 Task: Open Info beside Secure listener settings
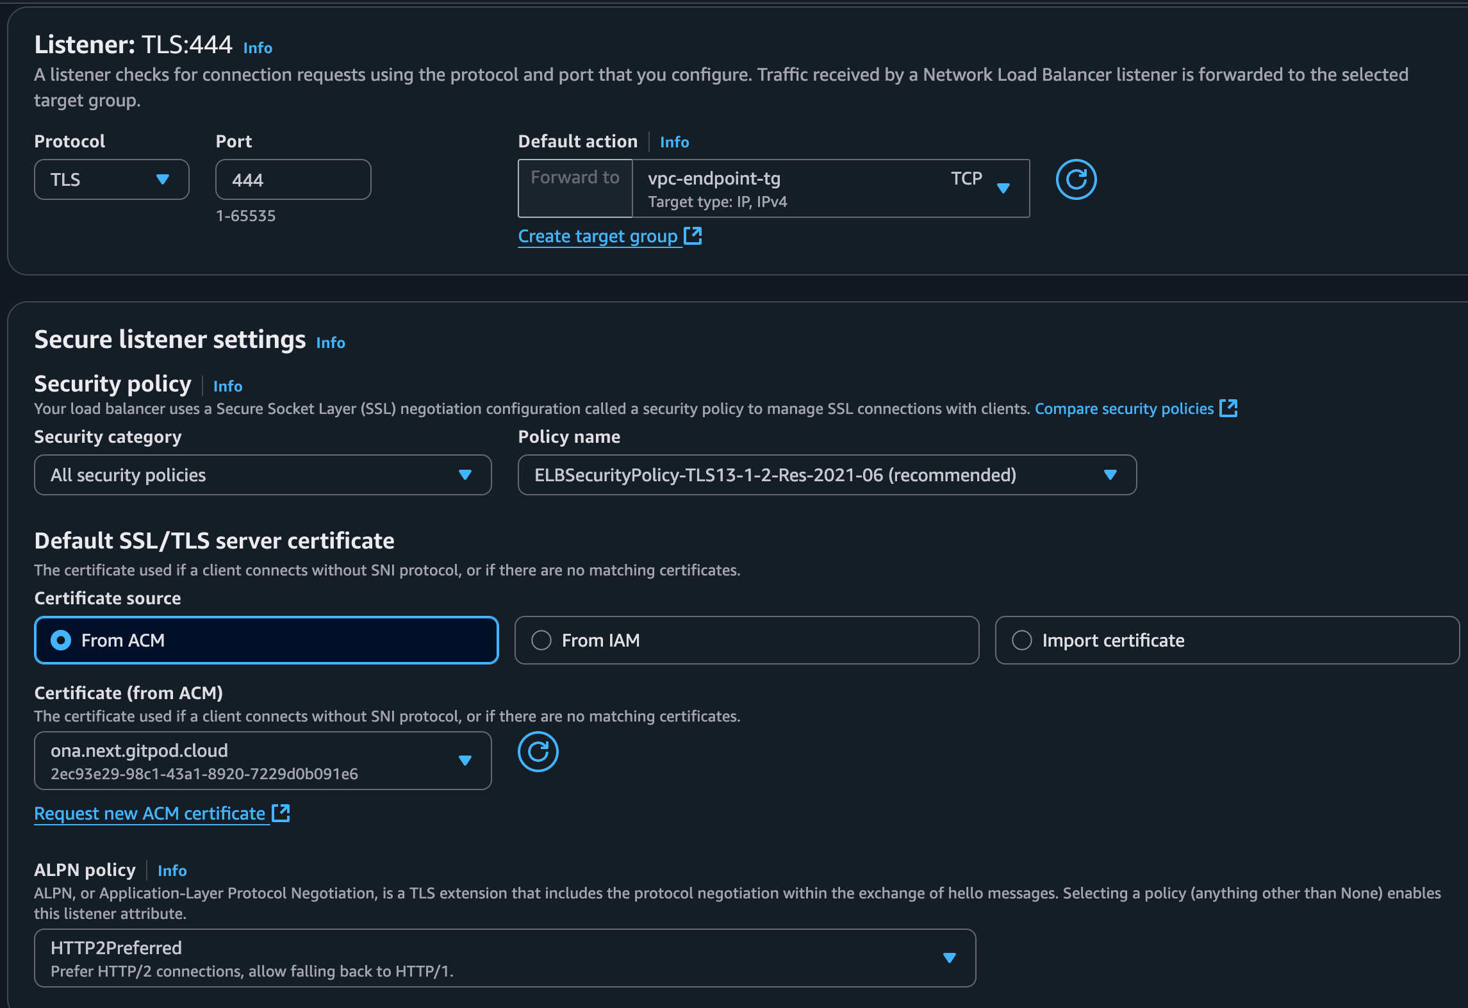(x=331, y=342)
